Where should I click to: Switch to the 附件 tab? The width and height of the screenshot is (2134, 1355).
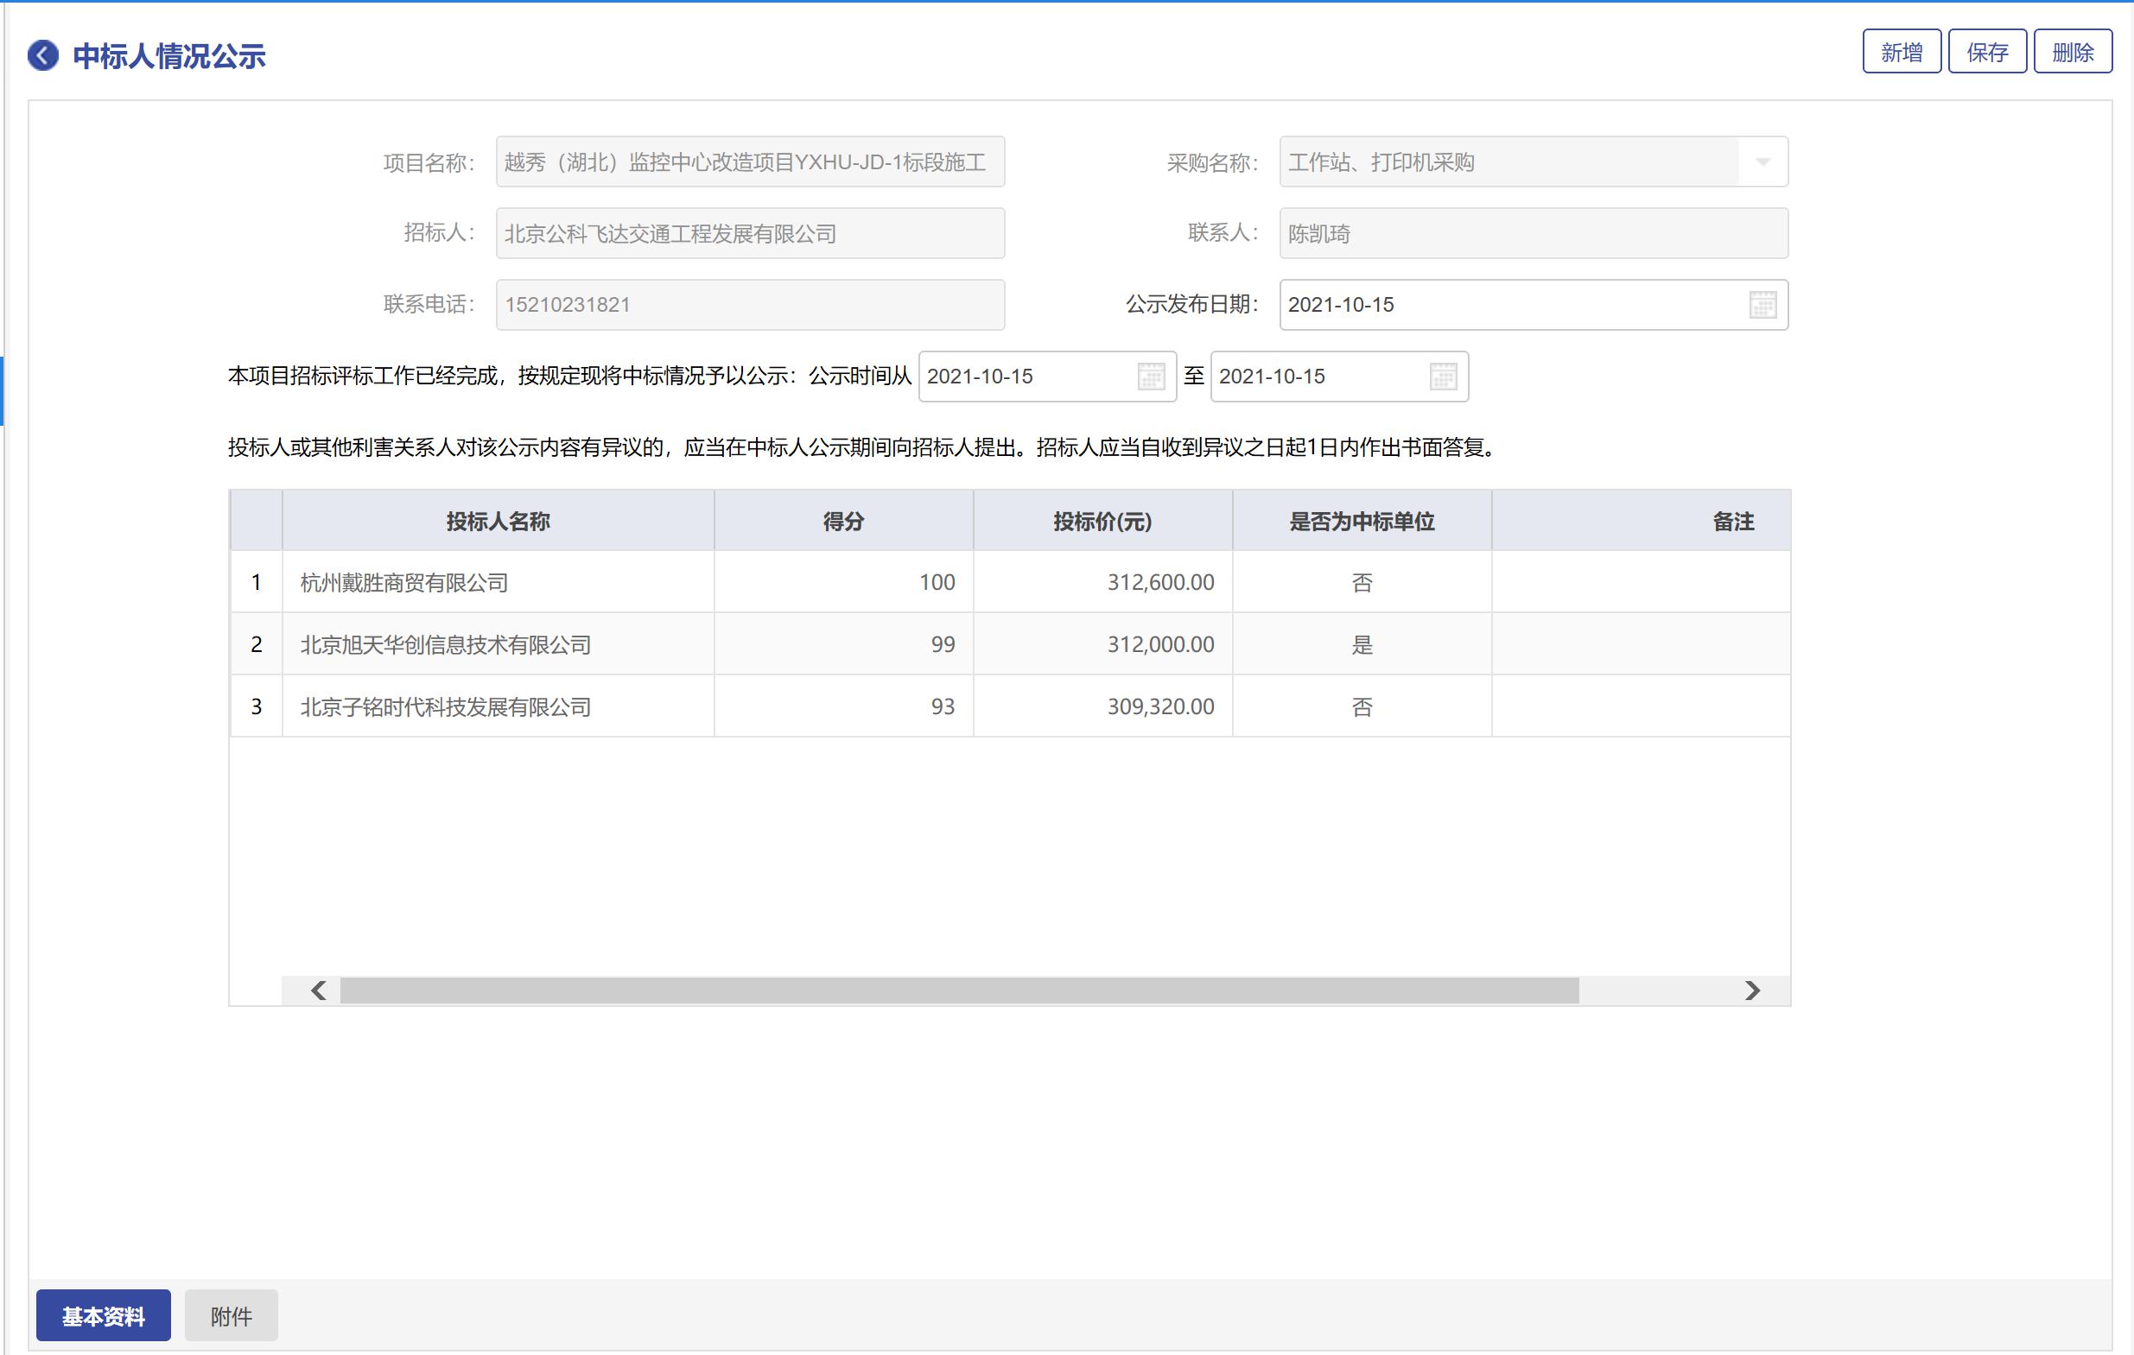click(x=232, y=1316)
